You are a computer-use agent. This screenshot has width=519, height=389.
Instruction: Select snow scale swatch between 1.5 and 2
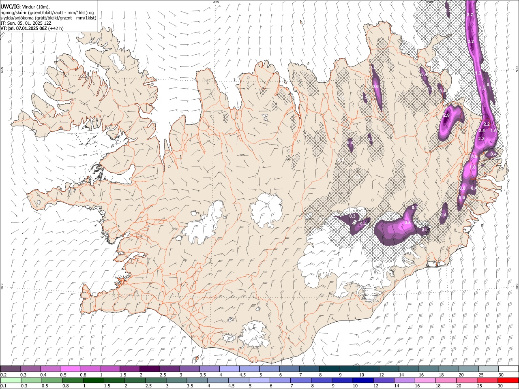(x=130, y=369)
